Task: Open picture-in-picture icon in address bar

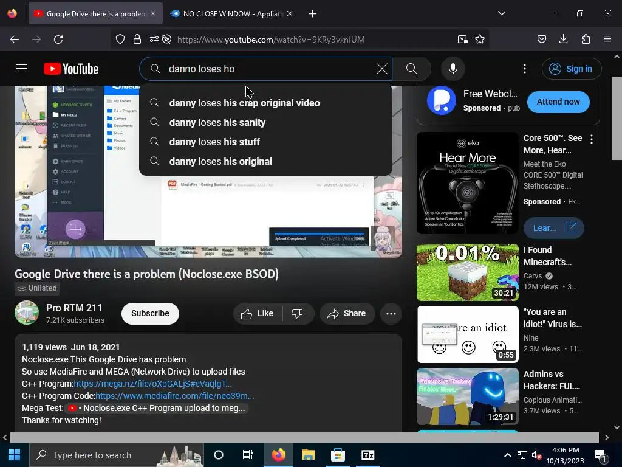Action: click(x=462, y=39)
